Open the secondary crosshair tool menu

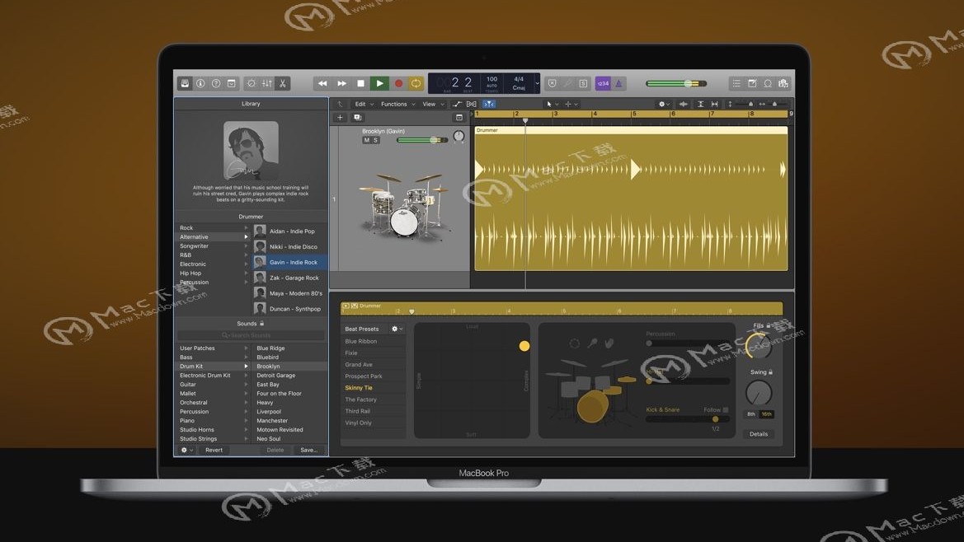(x=571, y=105)
